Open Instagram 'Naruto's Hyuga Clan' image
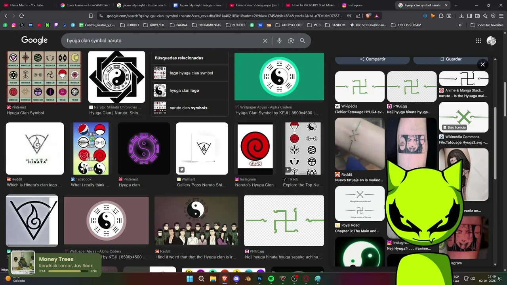 click(x=255, y=148)
